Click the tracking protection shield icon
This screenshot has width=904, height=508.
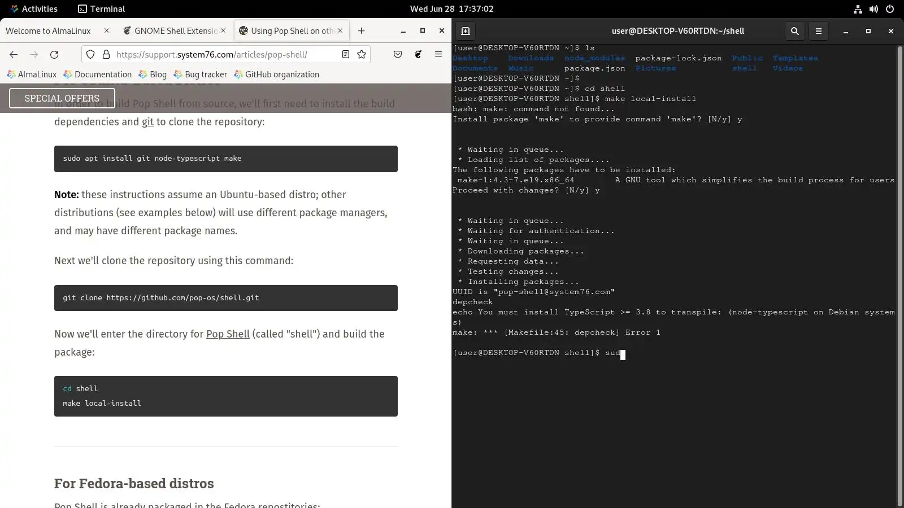[90, 54]
